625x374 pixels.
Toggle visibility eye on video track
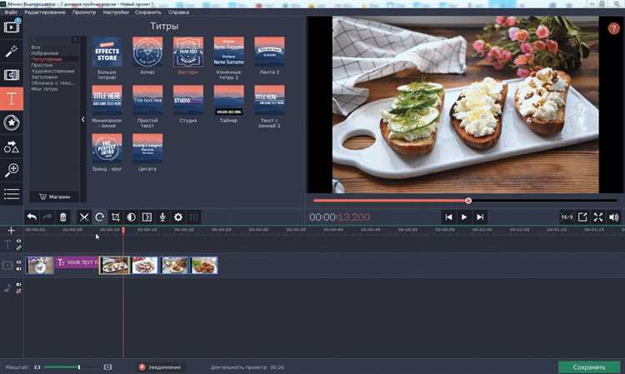[x=18, y=262]
